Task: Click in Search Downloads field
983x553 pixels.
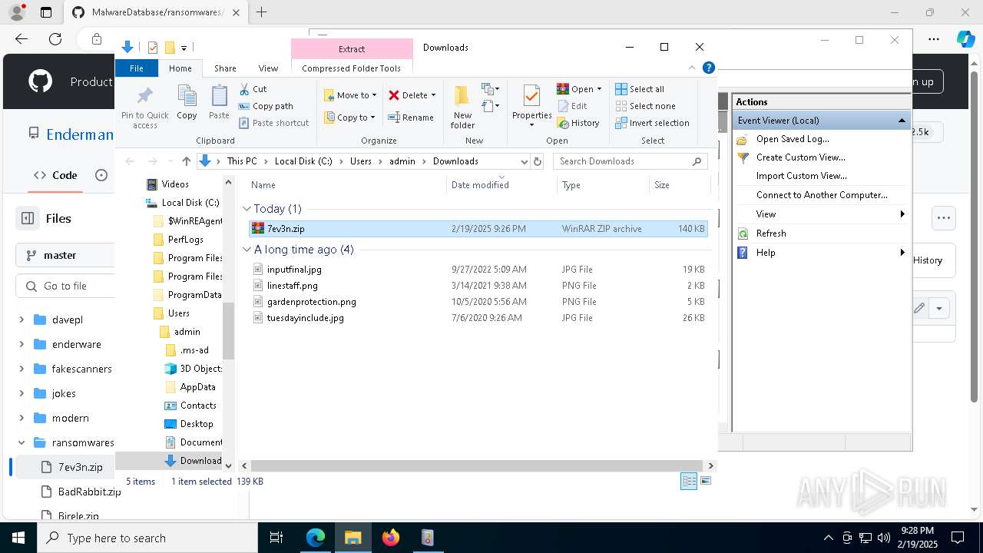Action: pos(630,161)
